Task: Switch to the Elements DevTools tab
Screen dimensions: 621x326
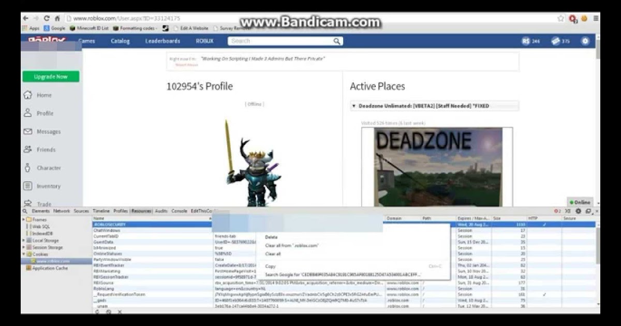Action: pyautogui.click(x=41, y=211)
